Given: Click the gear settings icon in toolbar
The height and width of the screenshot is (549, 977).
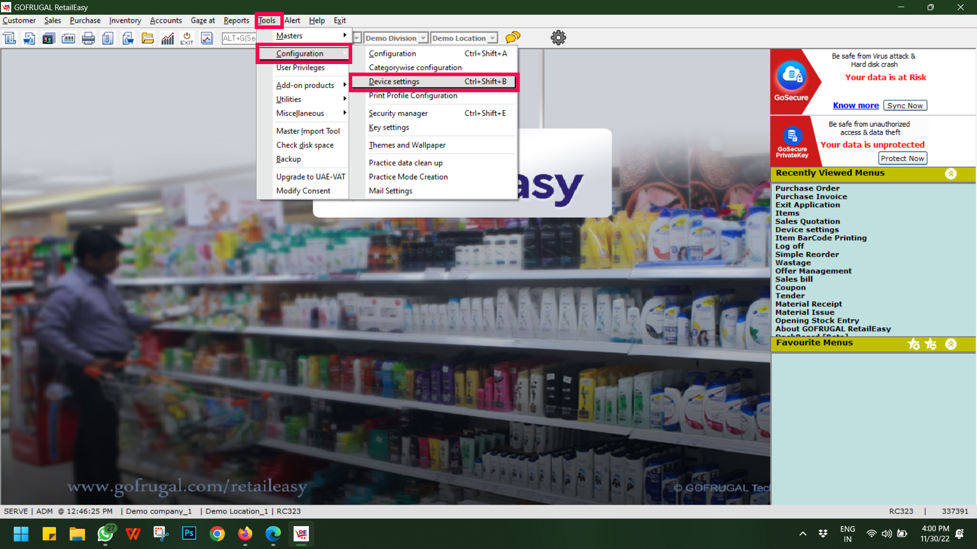Looking at the screenshot, I should pyautogui.click(x=558, y=38).
